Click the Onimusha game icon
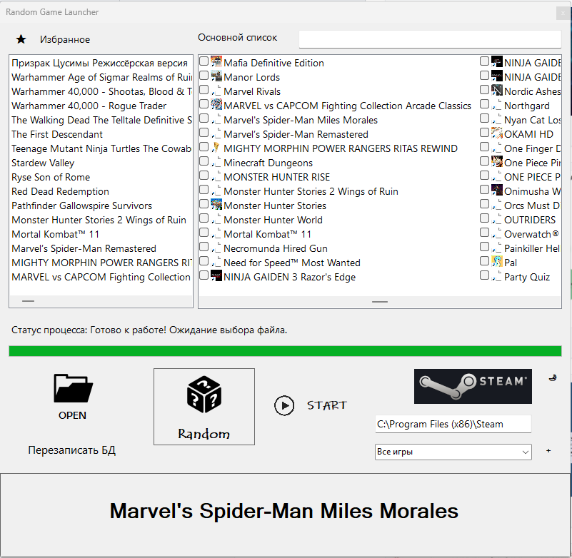 pyautogui.click(x=497, y=191)
